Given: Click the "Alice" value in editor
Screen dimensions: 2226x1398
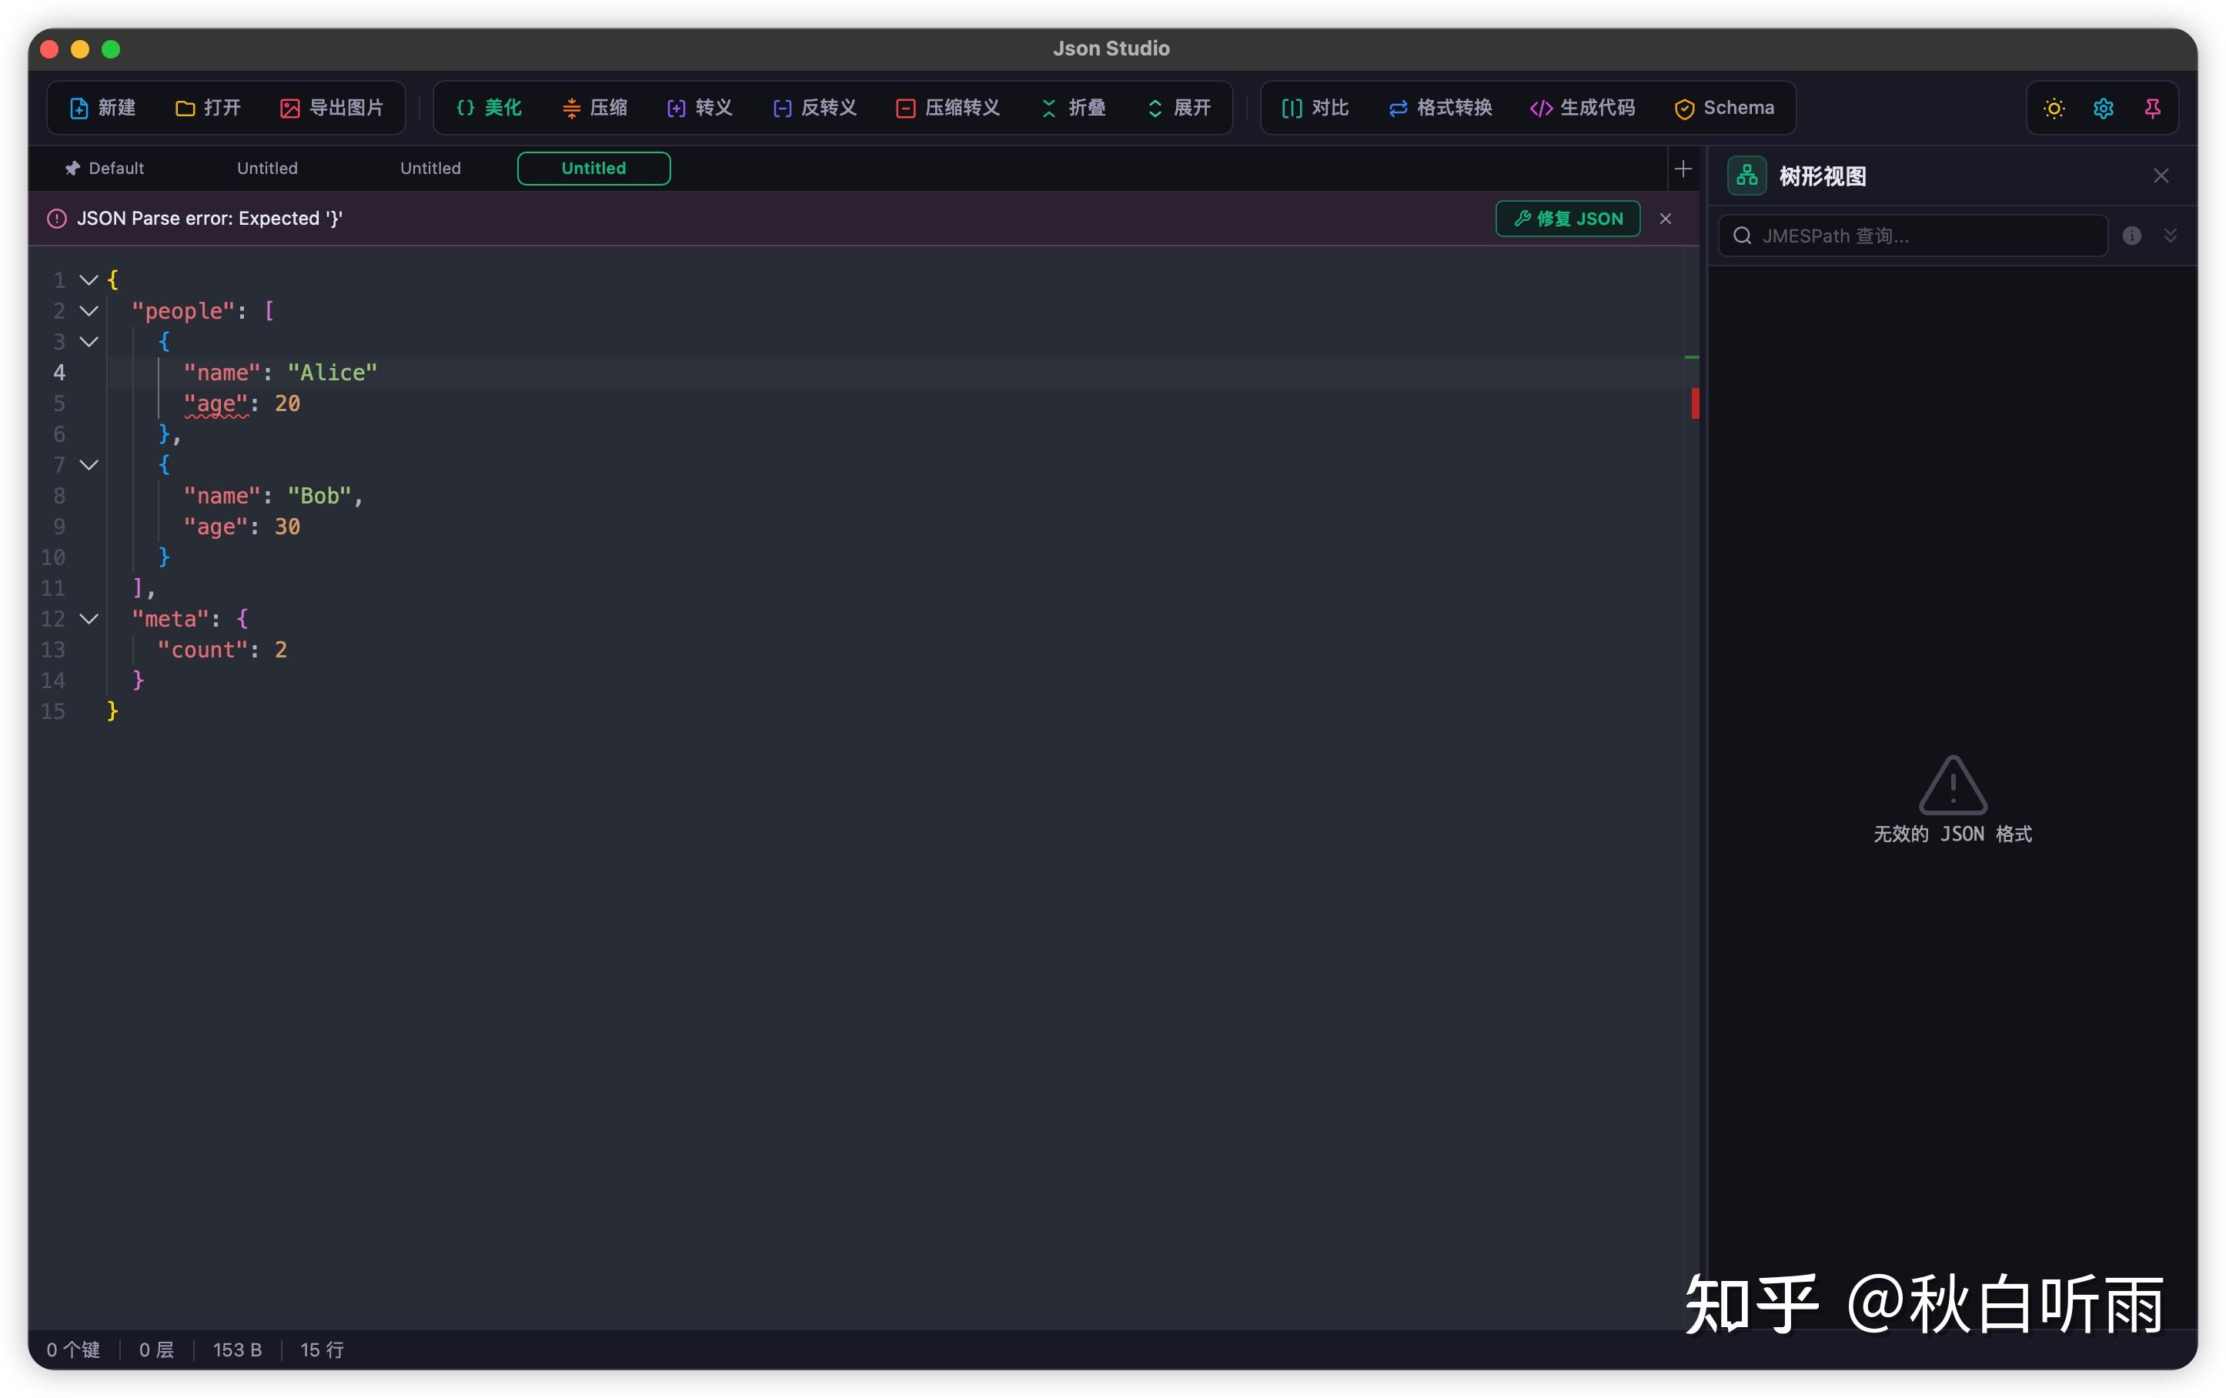Looking at the screenshot, I should 332,373.
